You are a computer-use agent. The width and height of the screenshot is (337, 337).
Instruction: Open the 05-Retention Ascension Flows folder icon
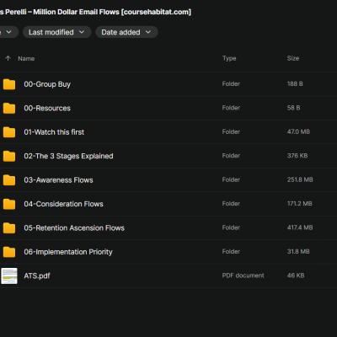9,227
